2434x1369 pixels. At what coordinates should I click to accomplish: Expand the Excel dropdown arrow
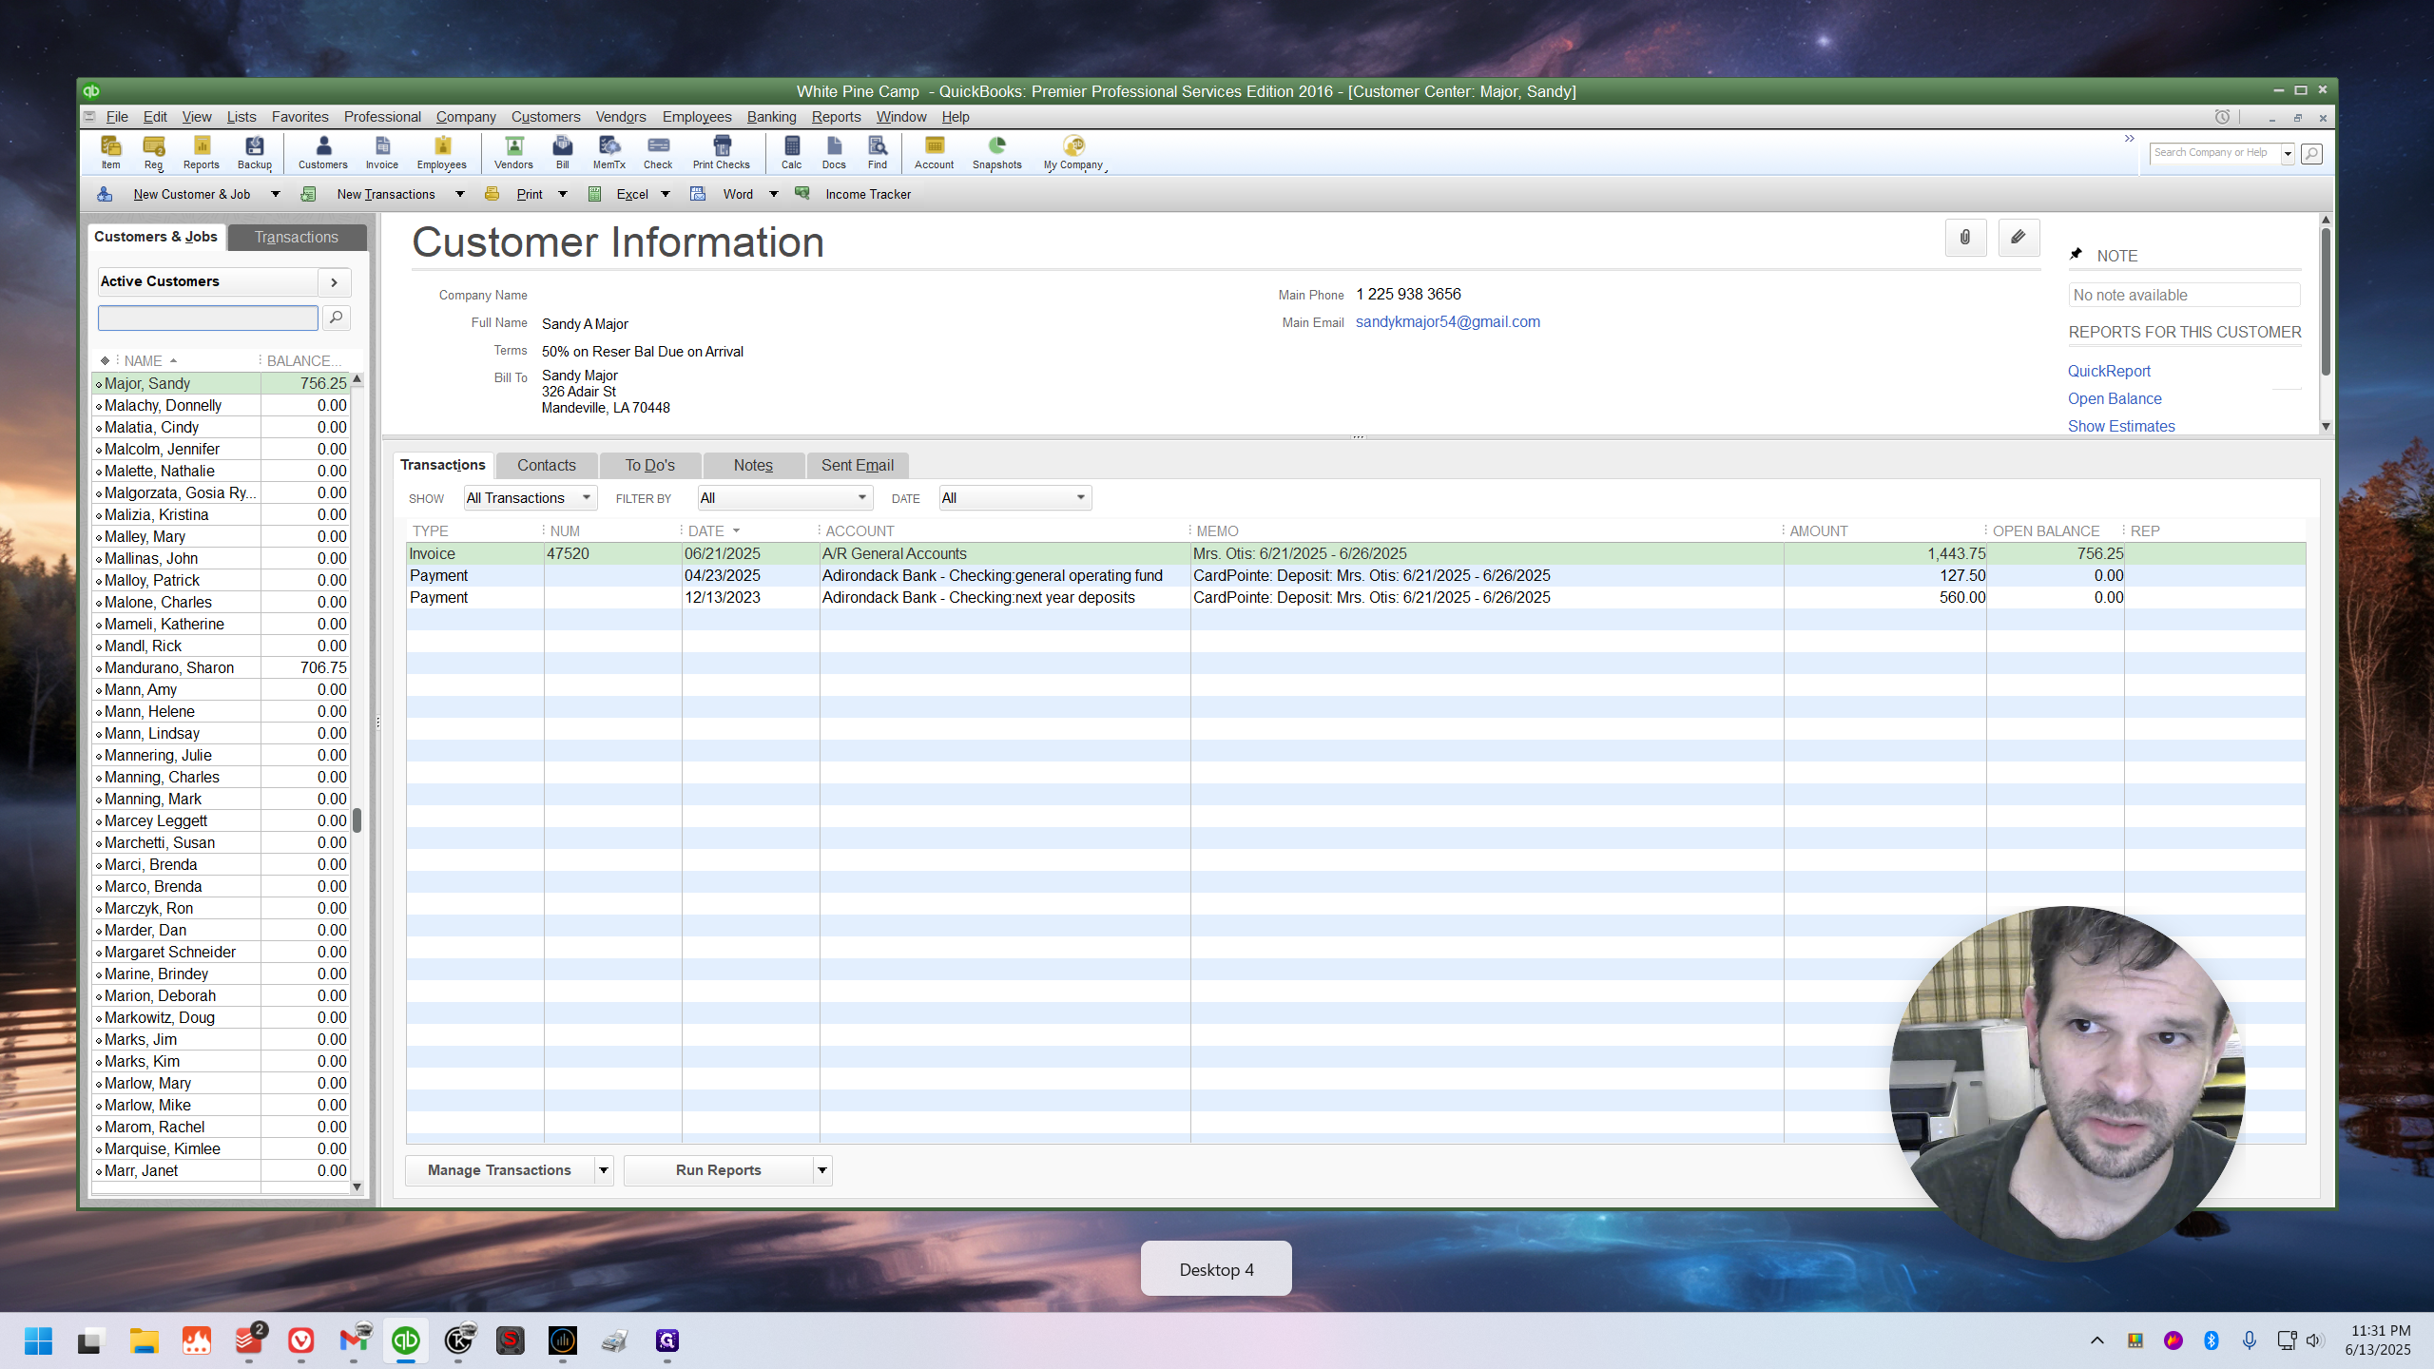coord(666,194)
